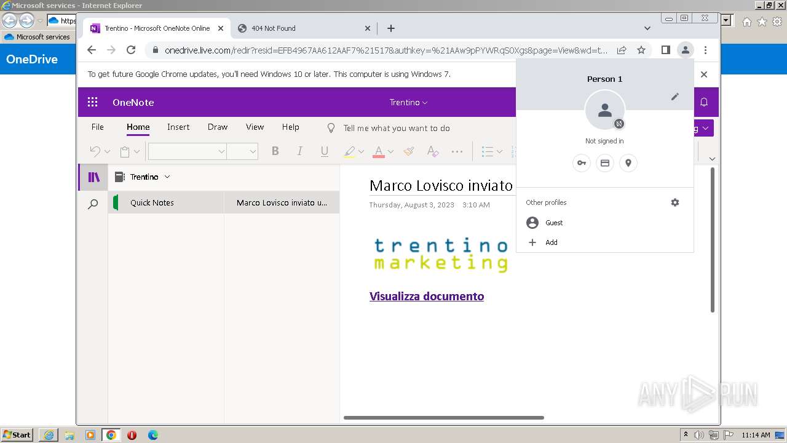Screen dimensions: 787x443
Task: Select the Insert ribbon tab
Action: [178, 127]
